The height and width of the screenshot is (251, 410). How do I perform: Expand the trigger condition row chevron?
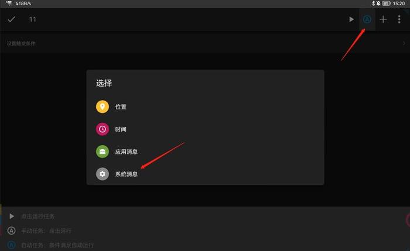click(x=404, y=43)
